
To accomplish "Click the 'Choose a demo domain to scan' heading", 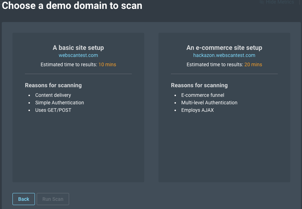I will 72,6.
